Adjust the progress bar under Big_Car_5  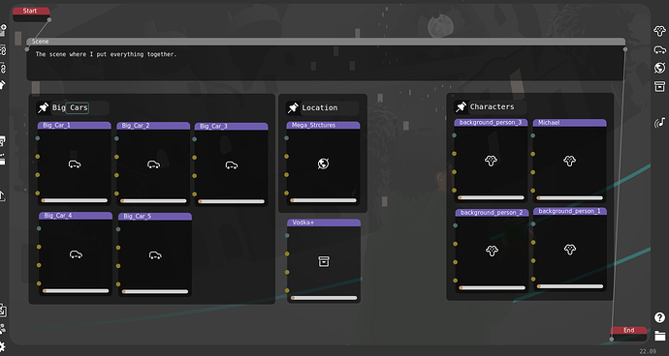point(155,292)
